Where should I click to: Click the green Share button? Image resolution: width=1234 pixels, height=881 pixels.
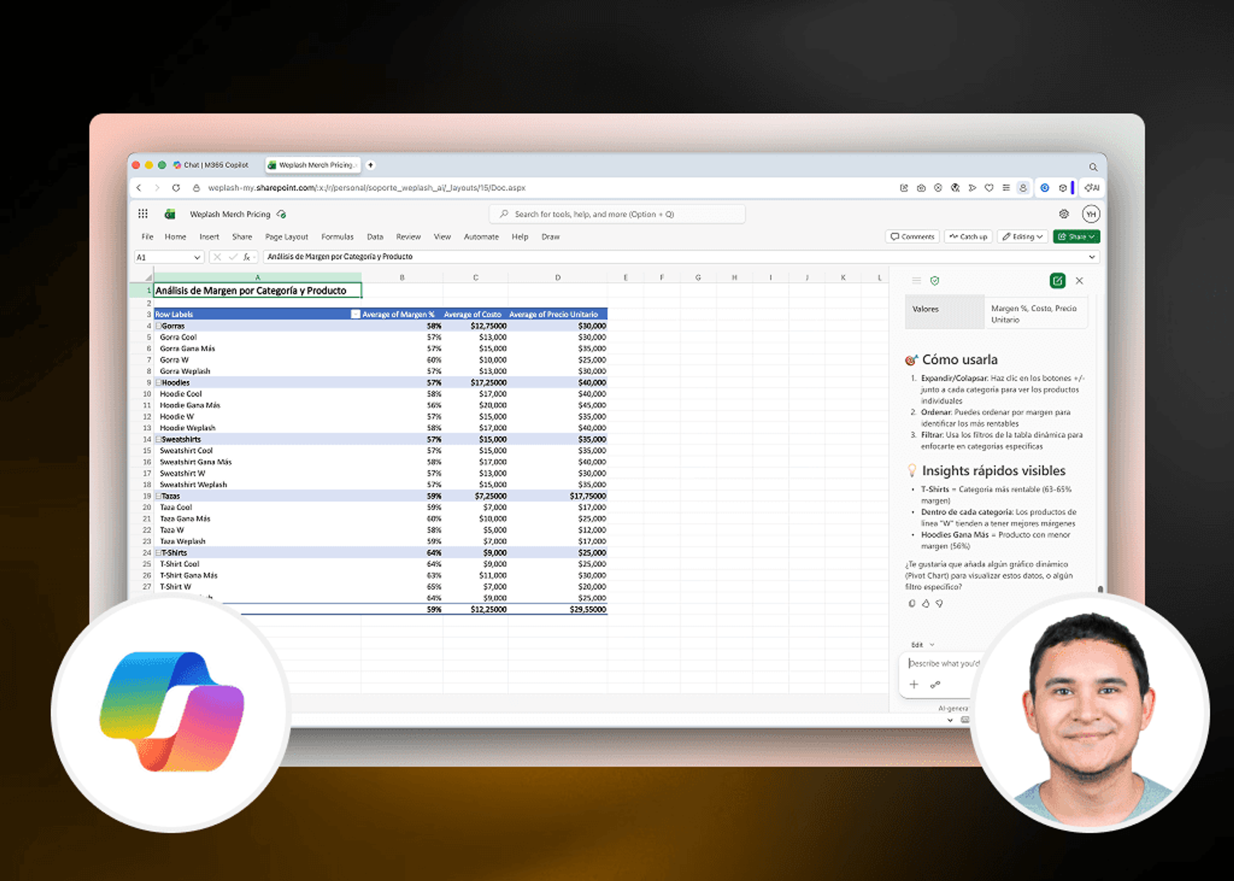(x=1076, y=237)
